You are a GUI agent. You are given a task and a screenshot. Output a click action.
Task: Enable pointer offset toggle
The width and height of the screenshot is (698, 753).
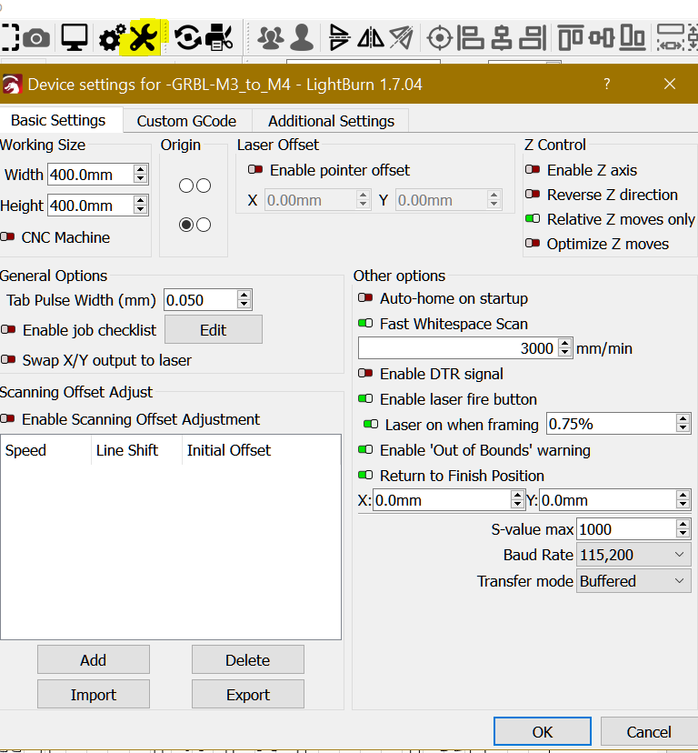255,169
